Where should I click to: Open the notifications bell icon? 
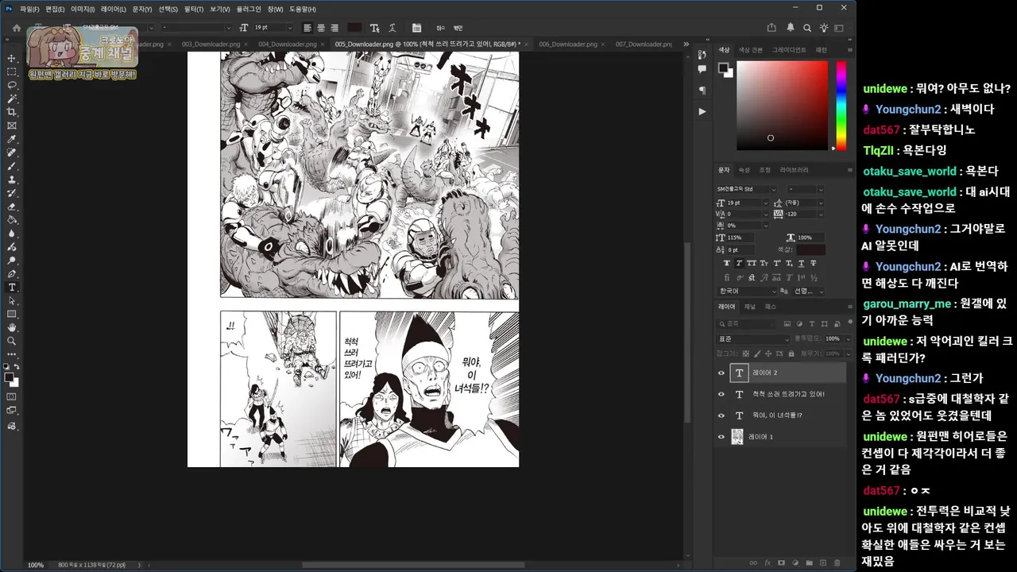791,28
